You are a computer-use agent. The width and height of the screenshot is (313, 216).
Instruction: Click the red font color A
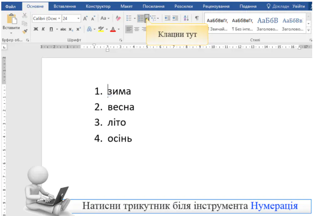(x=113, y=29)
